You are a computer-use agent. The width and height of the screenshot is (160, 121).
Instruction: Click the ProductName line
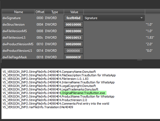58,96
